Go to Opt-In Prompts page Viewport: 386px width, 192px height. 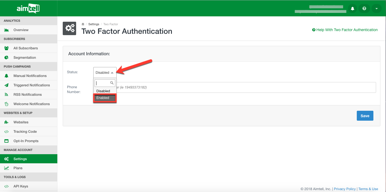[26, 141]
